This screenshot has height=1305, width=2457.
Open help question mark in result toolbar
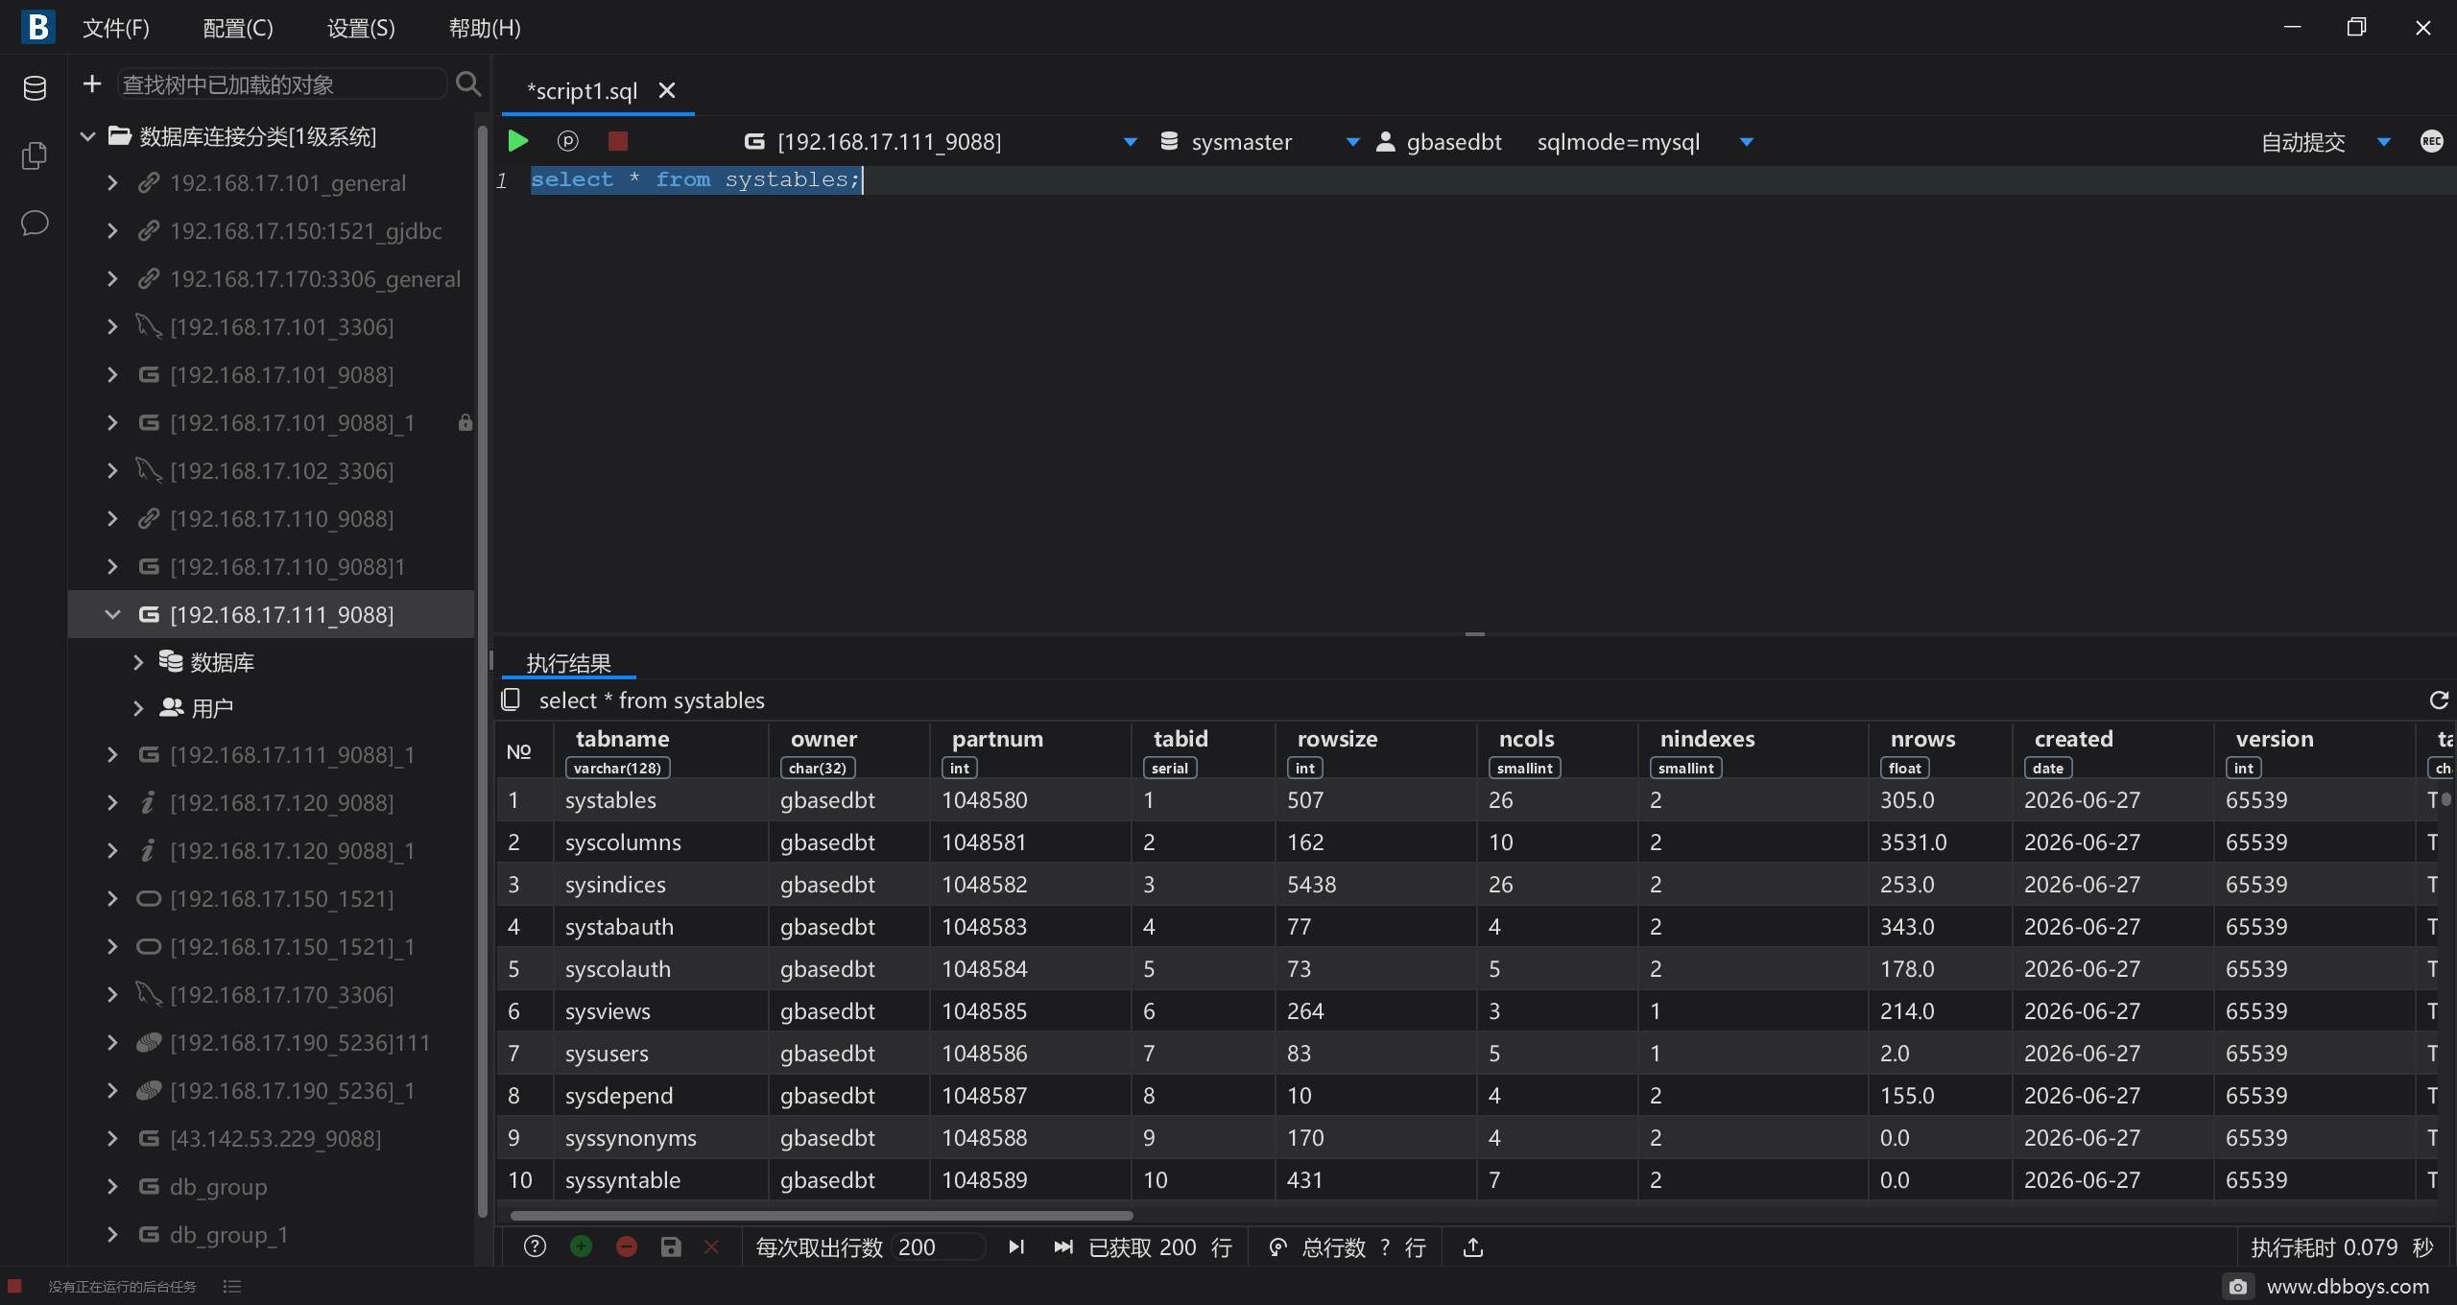click(535, 1246)
